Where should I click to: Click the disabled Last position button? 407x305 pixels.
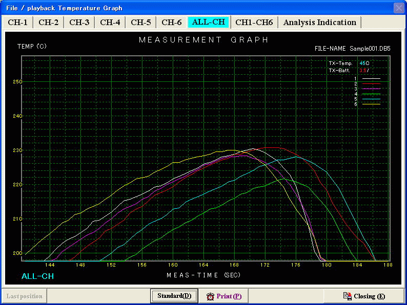[x=25, y=296]
